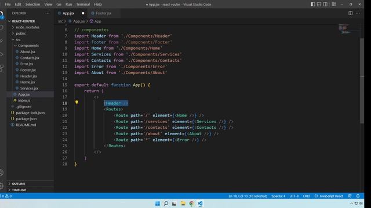Image resolution: width=371 pixels, height=208 pixels.
Task: Switch to the Footer.jsx editor tab
Action: click(103, 13)
